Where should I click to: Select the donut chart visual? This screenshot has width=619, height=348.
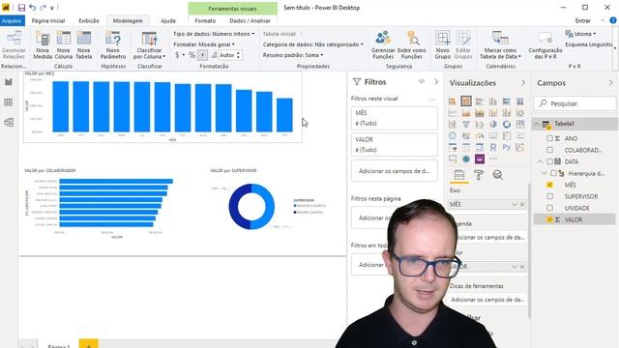coord(507,125)
